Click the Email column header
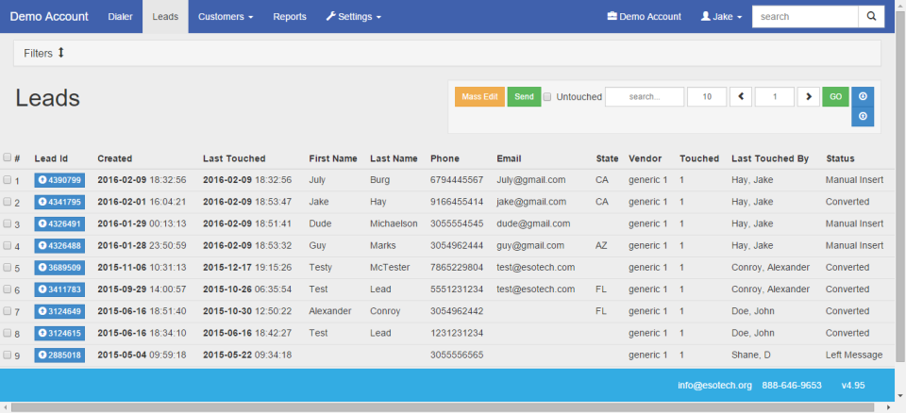This screenshot has height=413, width=906. [x=509, y=158]
